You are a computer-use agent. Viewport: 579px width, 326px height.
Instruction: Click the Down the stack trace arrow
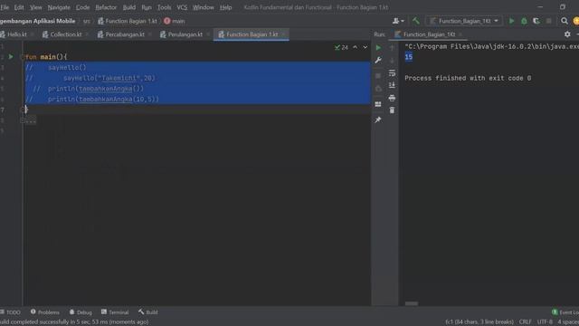click(392, 61)
